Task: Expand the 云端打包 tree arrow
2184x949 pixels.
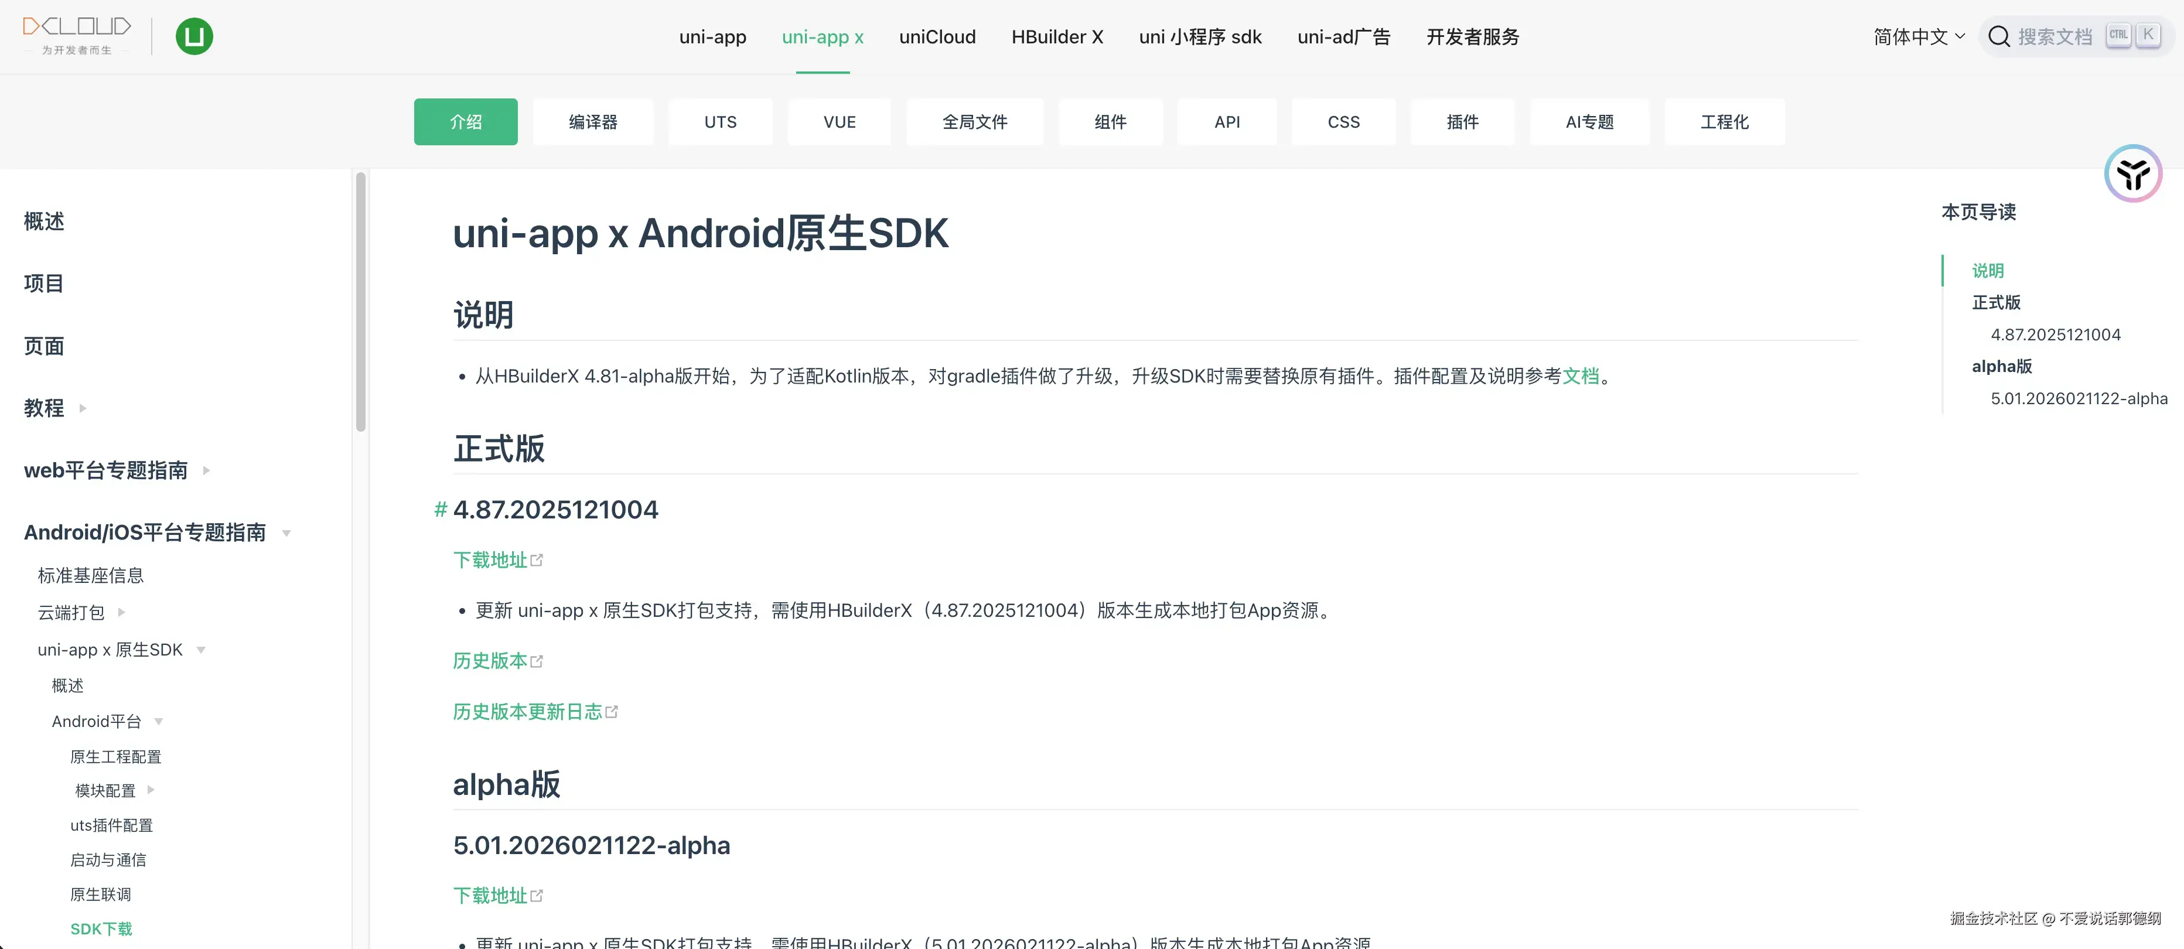Action: click(x=121, y=612)
